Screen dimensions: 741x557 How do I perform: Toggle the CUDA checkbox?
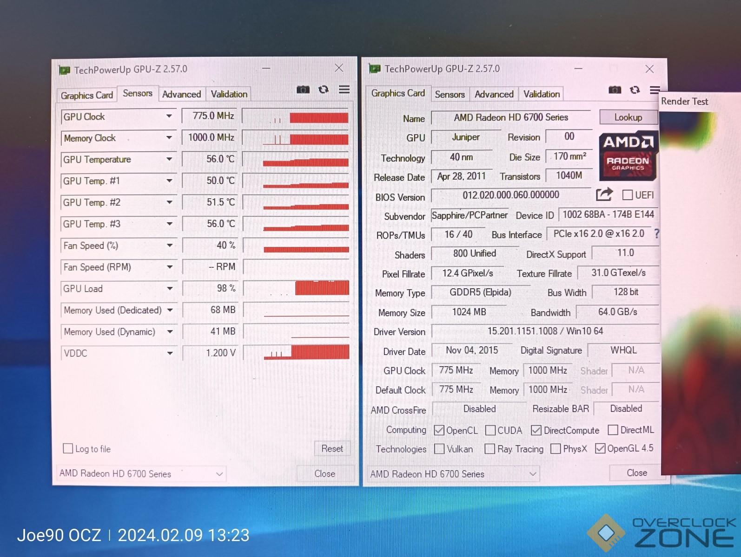pos(490,430)
